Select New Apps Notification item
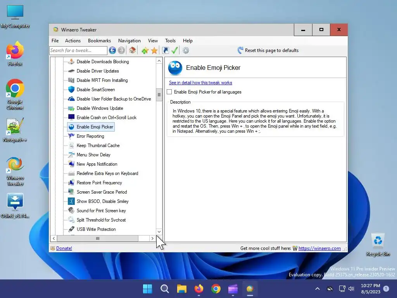Image resolution: width=397 pixels, height=298 pixels. [97, 164]
